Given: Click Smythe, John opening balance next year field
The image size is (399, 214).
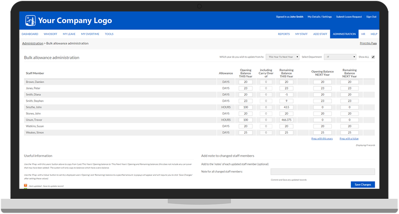Looking at the screenshot, I should tap(323, 107).
